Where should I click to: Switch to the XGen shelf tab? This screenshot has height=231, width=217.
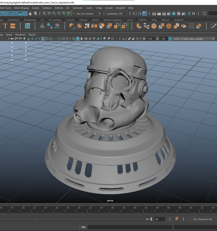pyautogui.click(x=130, y=20)
